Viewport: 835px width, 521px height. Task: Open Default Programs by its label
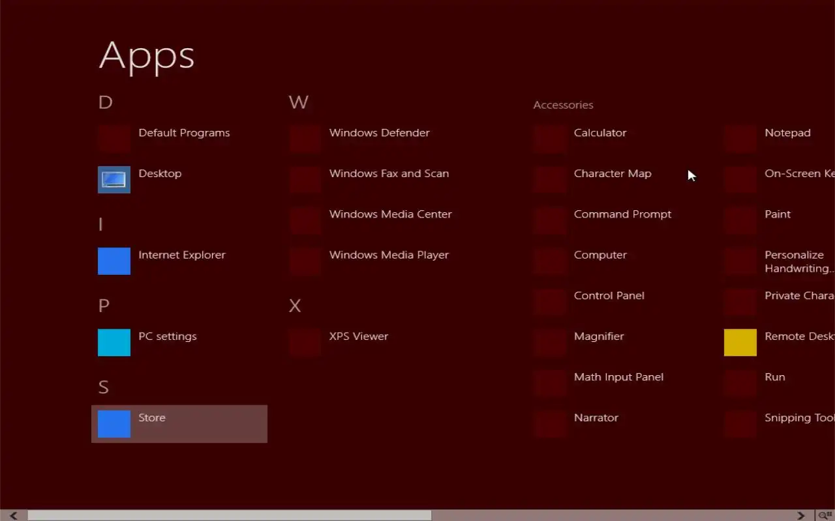pos(184,133)
